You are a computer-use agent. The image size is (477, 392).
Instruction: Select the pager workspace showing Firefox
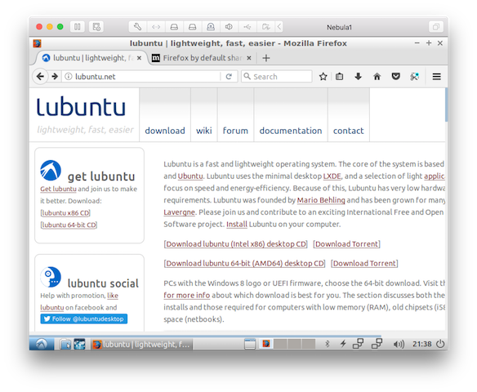tap(266, 344)
